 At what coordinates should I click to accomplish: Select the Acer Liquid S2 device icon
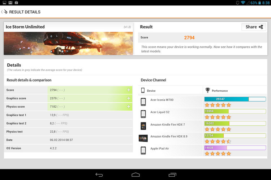coord(143,114)
